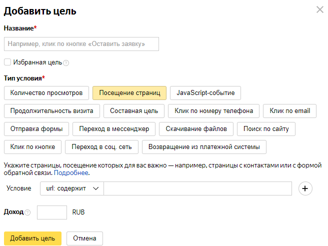
Task: Add another condition with plus button
Action: pos(305,188)
